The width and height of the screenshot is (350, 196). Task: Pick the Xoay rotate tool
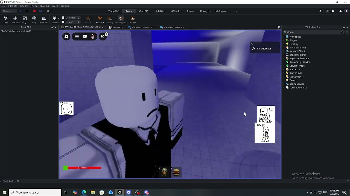[x=34, y=20]
